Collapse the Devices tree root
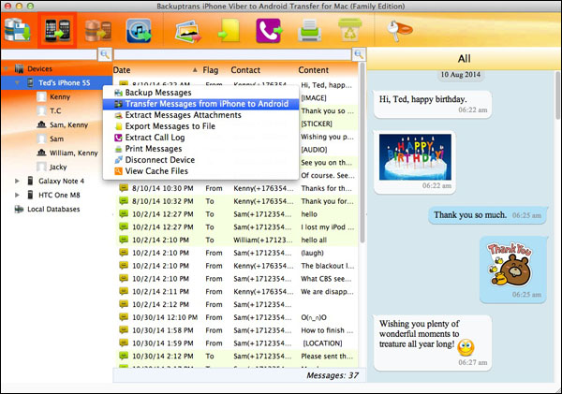562x394 pixels. (x=7, y=68)
